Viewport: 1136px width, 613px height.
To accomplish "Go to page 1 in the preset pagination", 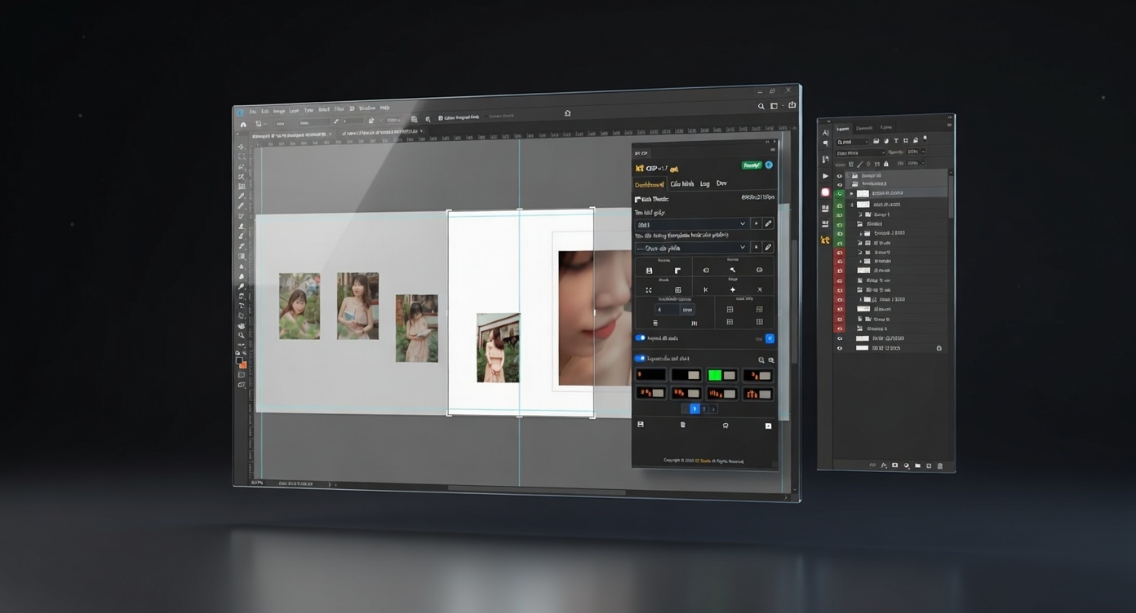I will 694,409.
